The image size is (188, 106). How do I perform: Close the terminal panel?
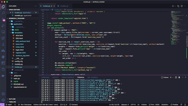point(185,77)
